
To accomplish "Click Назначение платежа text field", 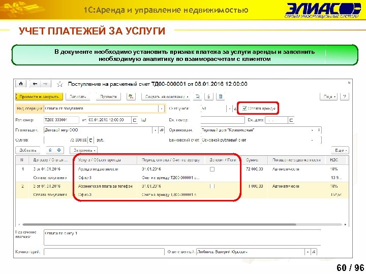I will point(182,237).
